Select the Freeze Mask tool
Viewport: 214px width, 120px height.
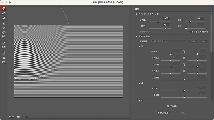tap(4, 42)
